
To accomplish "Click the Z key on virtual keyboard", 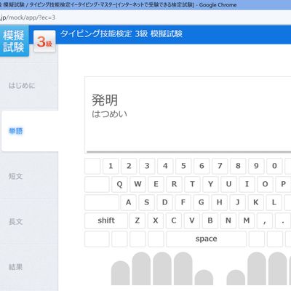I will [137, 220].
